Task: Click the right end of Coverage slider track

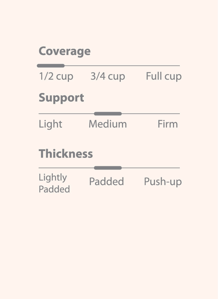Action: click(x=178, y=66)
